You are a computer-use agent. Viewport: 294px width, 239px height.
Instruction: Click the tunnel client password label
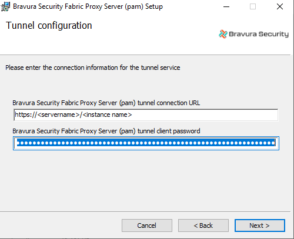(106, 131)
